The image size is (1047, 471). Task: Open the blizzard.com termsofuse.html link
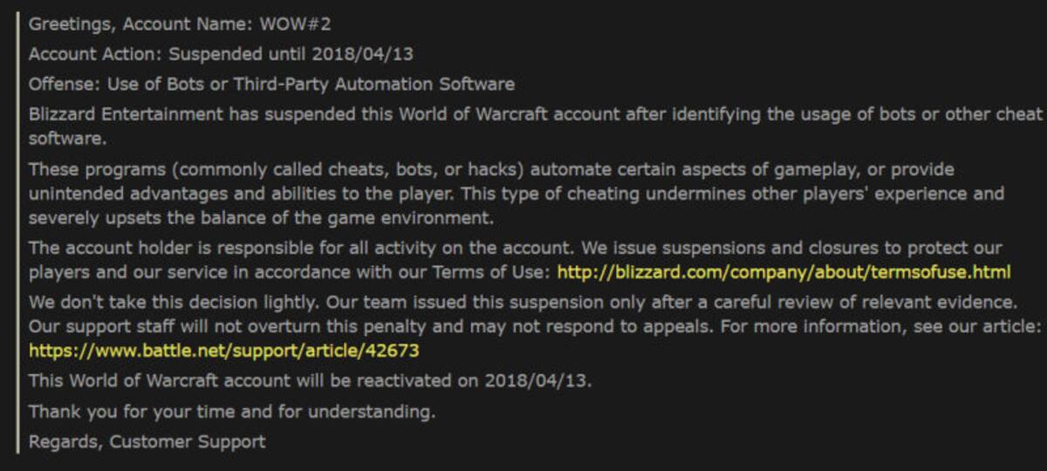(784, 272)
